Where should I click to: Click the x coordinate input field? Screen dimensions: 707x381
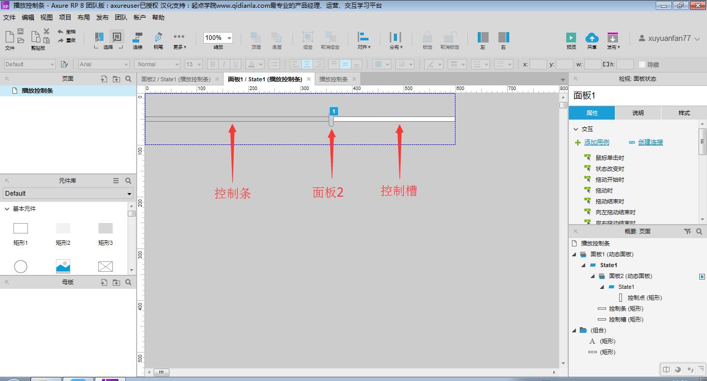[538, 64]
